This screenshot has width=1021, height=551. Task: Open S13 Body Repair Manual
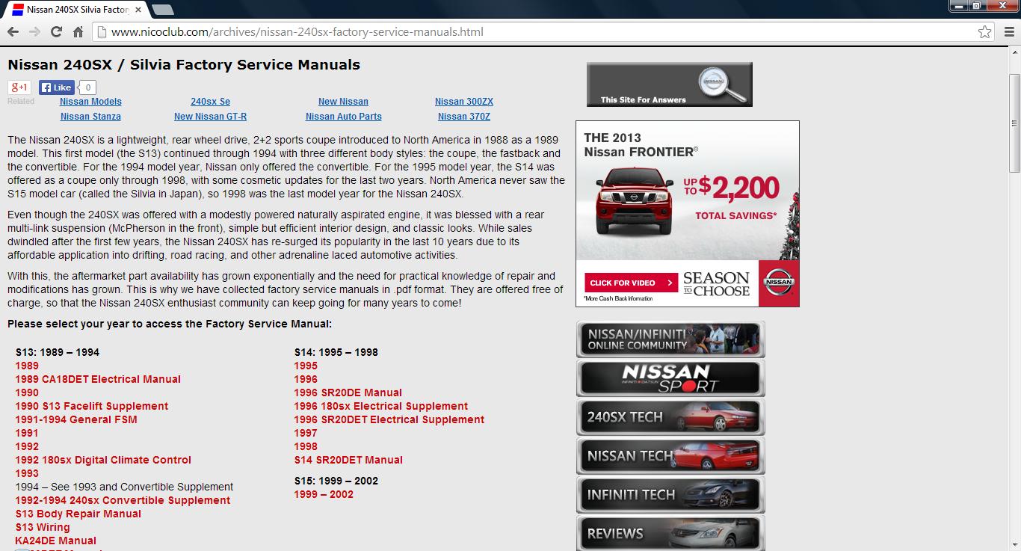[78, 514]
